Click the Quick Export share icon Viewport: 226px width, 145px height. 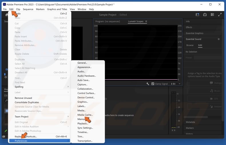coord(205,15)
